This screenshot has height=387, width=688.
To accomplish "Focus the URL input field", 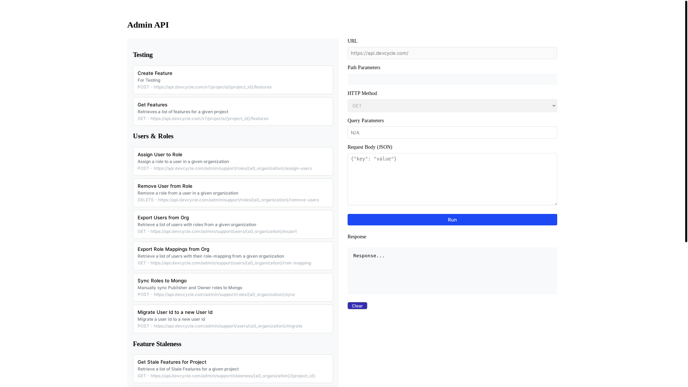I will (x=452, y=53).
